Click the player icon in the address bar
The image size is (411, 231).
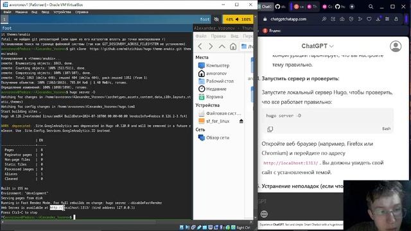[x=351, y=19]
